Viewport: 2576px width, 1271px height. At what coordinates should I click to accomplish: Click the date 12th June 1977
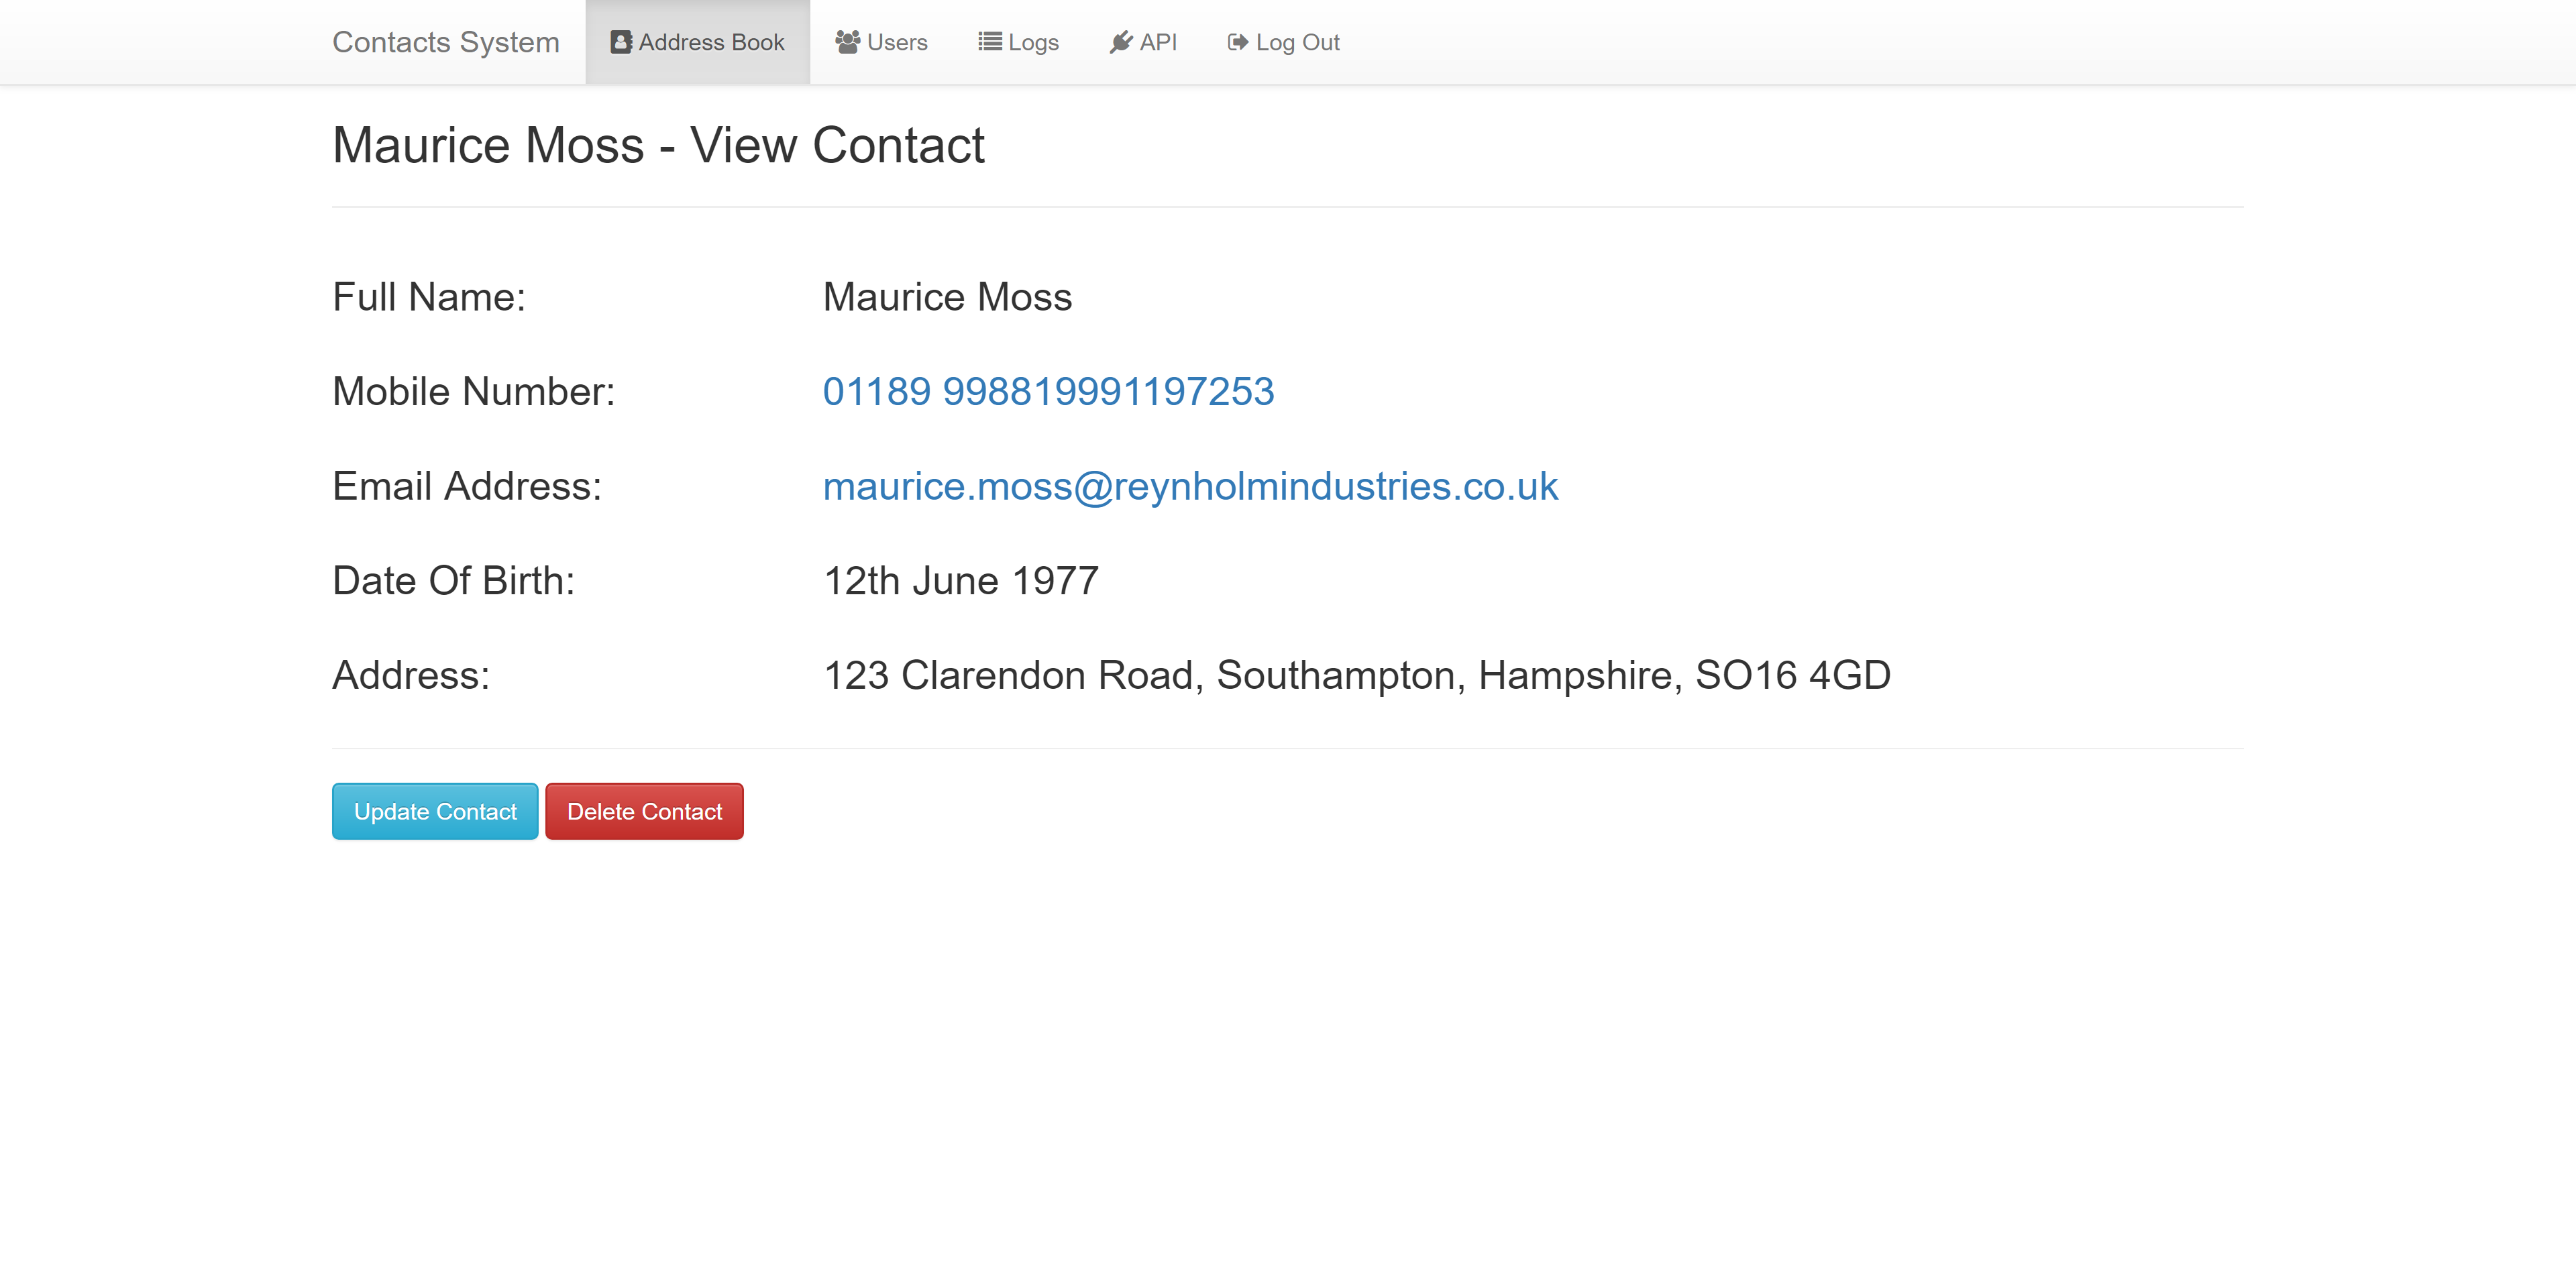(x=960, y=581)
